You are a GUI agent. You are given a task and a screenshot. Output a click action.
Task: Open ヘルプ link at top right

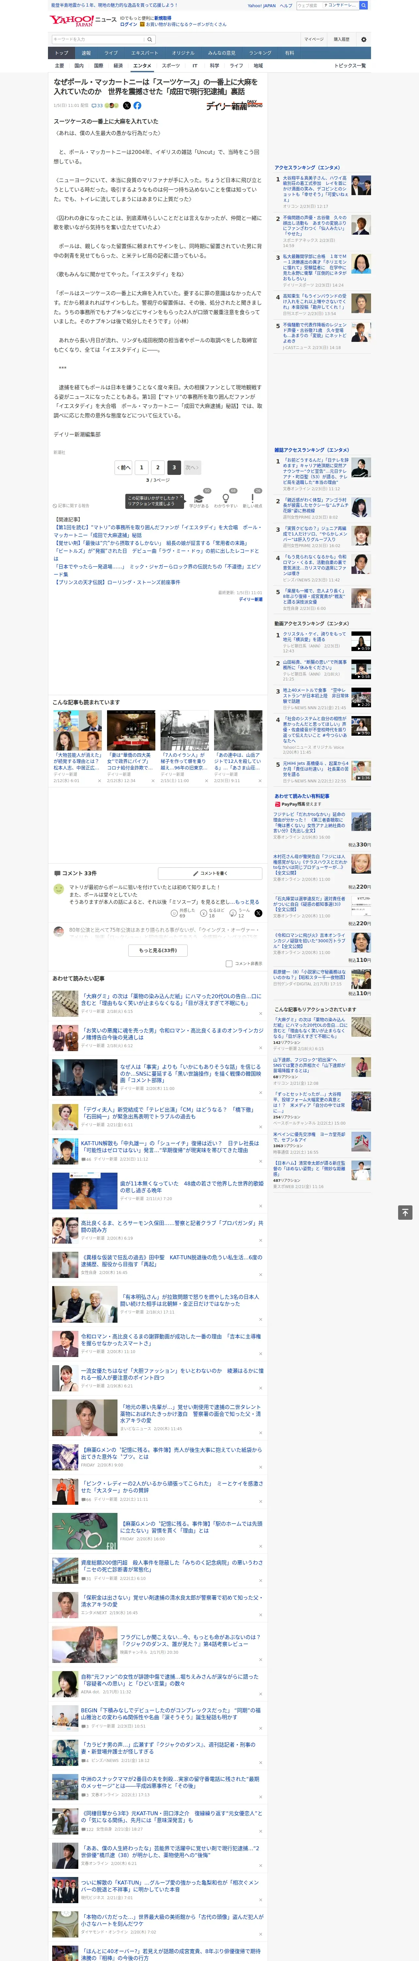point(286,5)
